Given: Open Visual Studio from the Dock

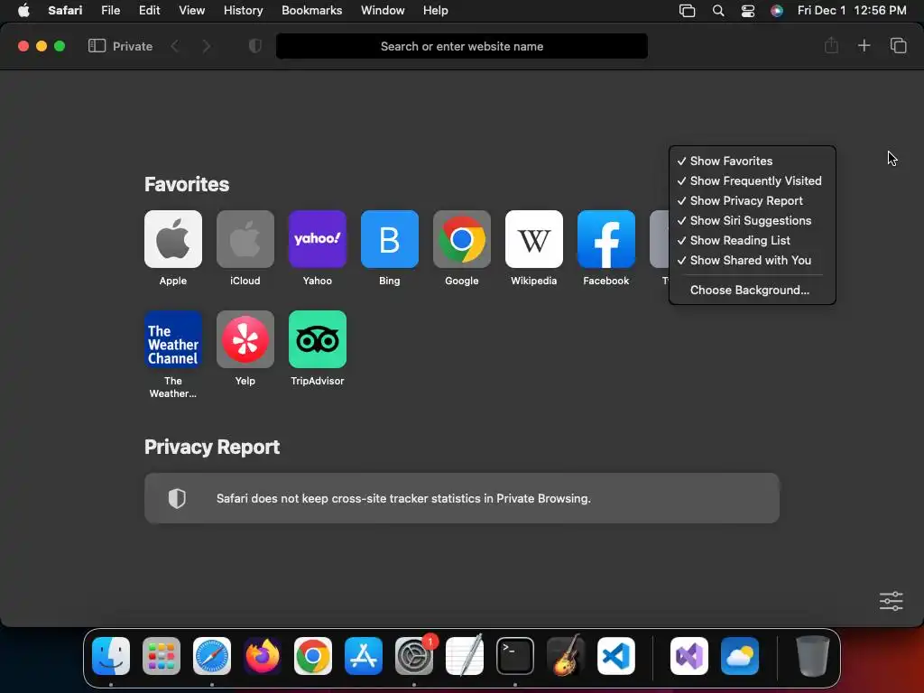Looking at the screenshot, I should [x=689, y=656].
